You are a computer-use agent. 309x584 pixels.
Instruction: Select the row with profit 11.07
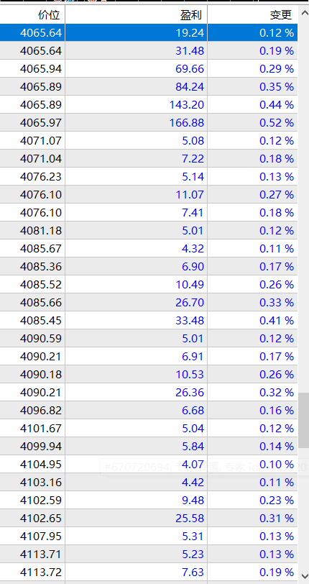149,194
